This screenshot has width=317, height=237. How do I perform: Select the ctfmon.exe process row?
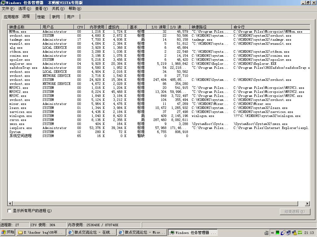tap(159, 52)
